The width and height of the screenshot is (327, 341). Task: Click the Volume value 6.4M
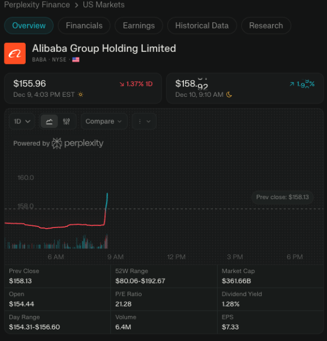[123, 327]
